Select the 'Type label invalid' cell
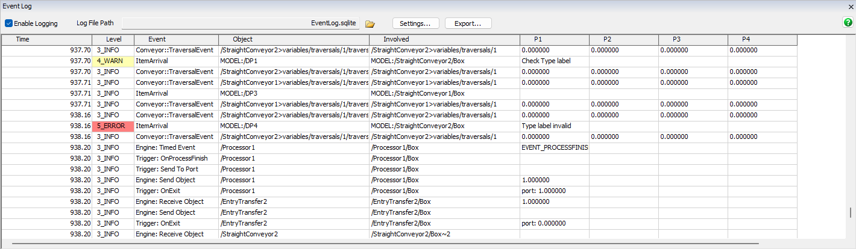Screen dimensions: 856x249 (x=553, y=126)
